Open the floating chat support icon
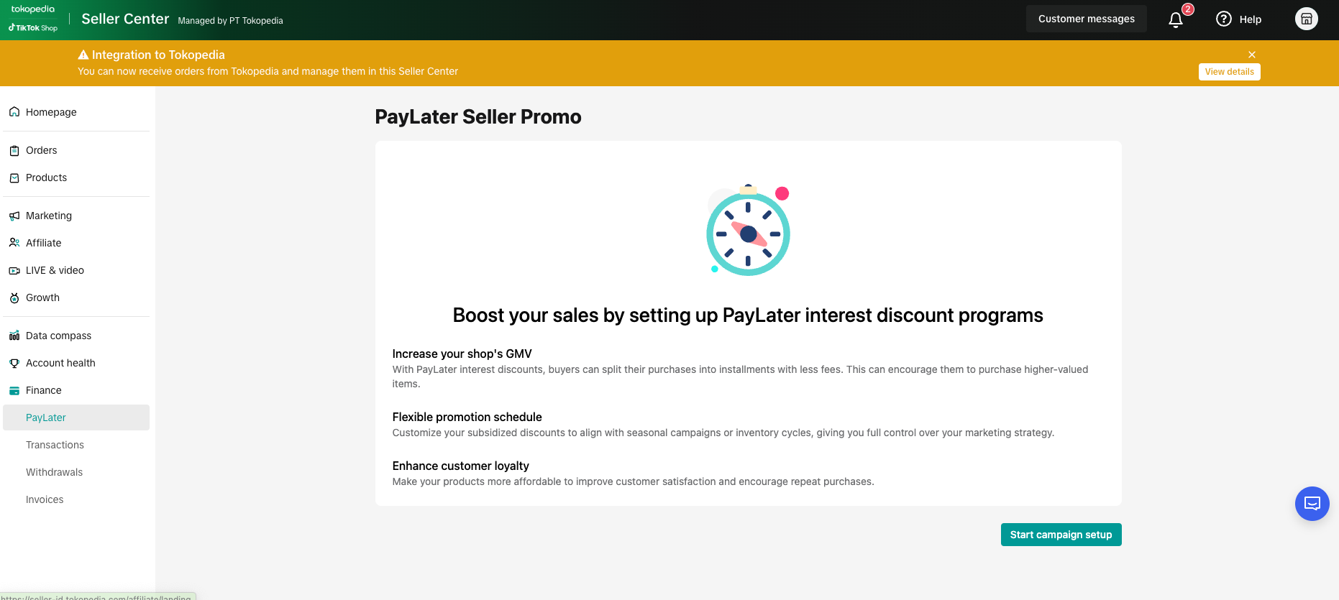Viewport: 1339px width, 600px height. pos(1312,504)
